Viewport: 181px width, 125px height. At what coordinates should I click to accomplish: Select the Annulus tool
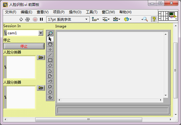pos(50,97)
